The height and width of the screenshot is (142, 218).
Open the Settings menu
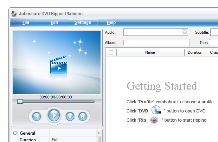coord(83,22)
